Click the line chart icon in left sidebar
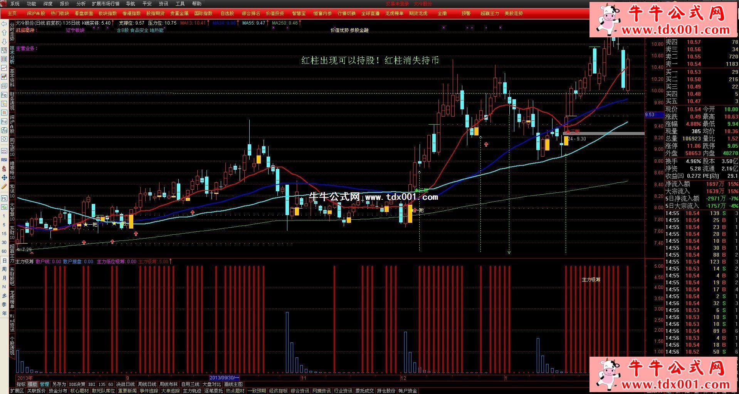Screen dimensions: 739x394 [x=4, y=68]
